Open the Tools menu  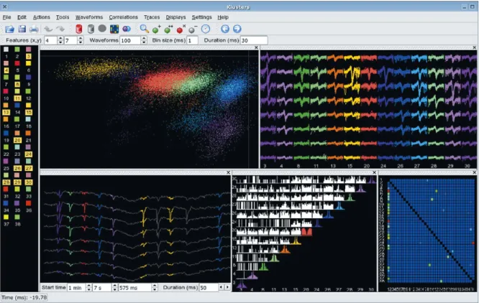point(63,17)
